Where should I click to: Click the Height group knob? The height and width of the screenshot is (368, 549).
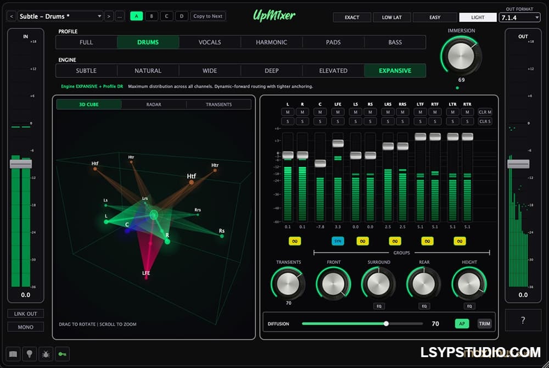[469, 283]
